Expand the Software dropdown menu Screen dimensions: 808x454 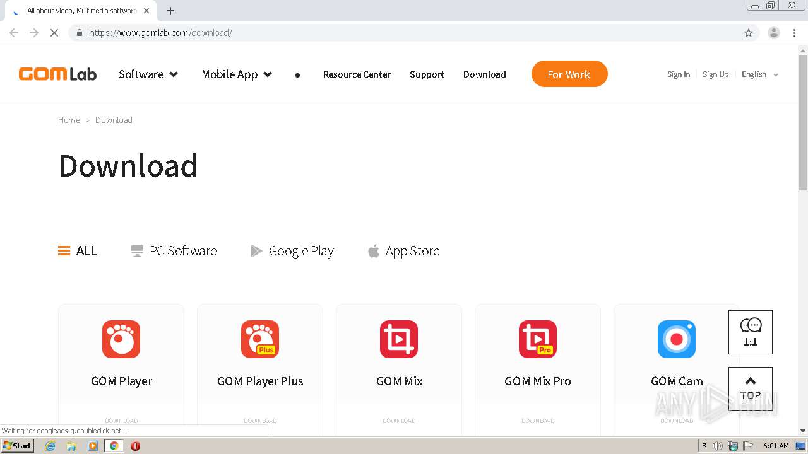(148, 74)
